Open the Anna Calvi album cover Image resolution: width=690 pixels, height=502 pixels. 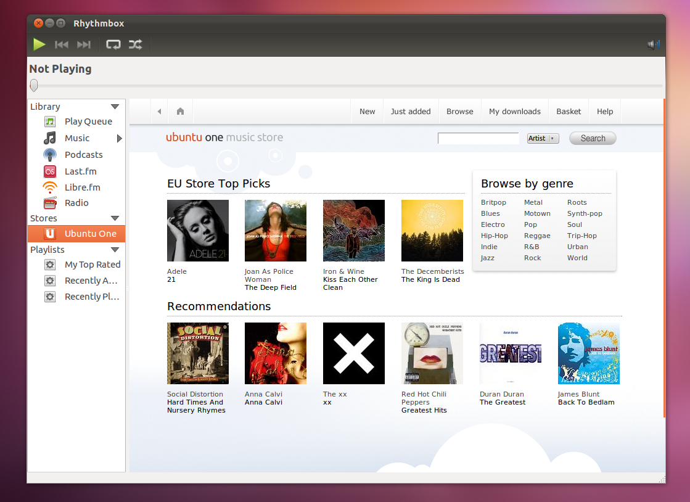click(276, 353)
